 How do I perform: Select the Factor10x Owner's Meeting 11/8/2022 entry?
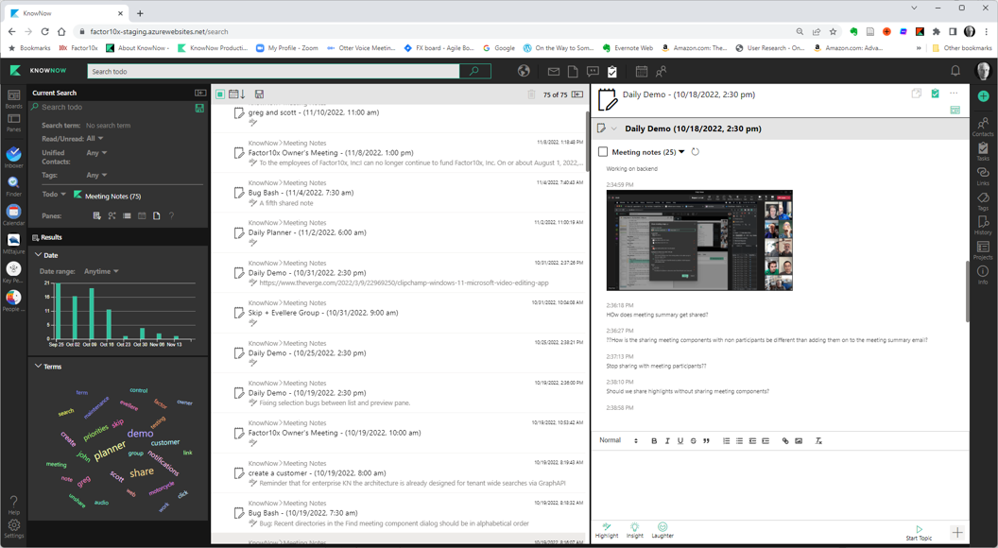pos(330,152)
